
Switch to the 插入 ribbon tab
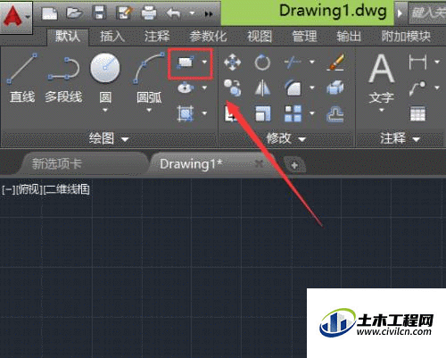click(111, 37)
